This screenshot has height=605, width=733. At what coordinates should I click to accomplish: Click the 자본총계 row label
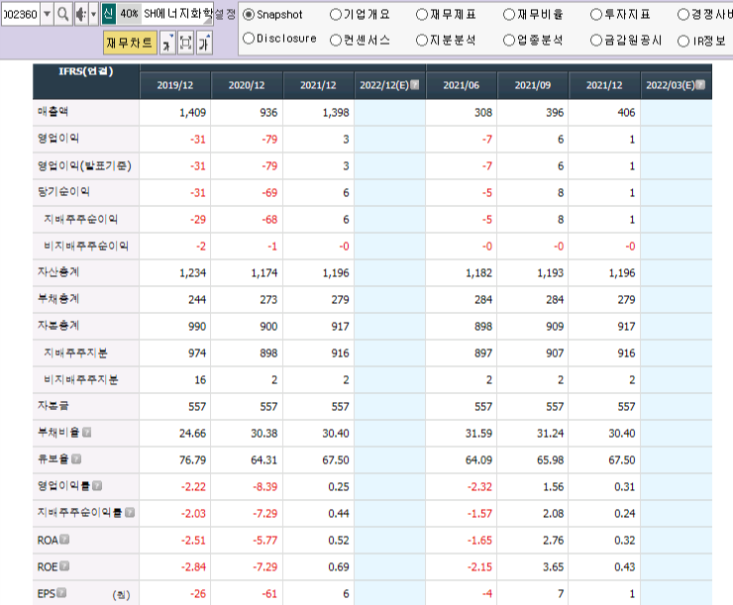[x=58, y=325]
